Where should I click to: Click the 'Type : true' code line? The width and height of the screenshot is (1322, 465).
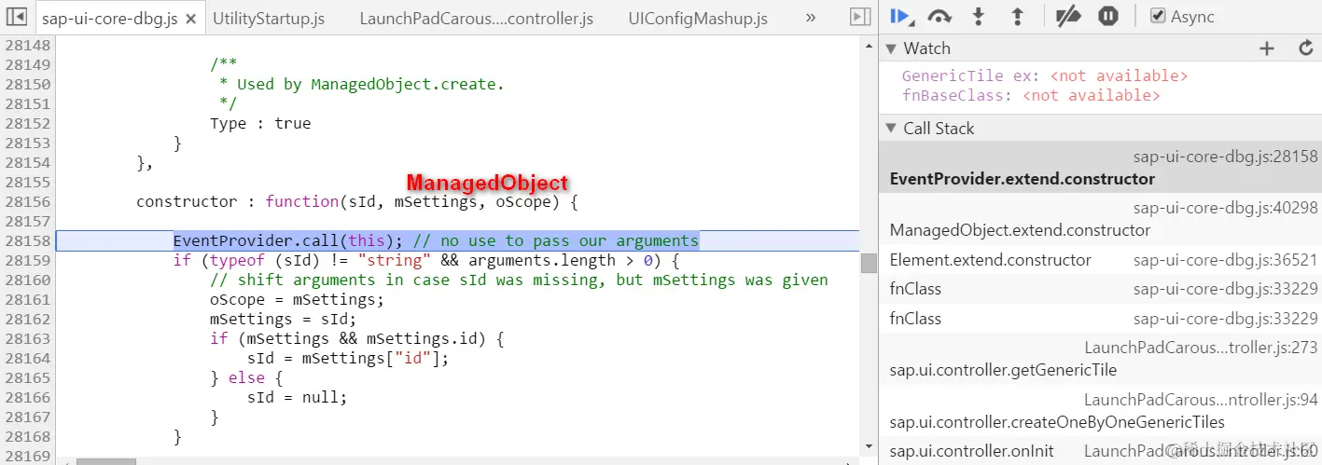(x=260, y=123)
